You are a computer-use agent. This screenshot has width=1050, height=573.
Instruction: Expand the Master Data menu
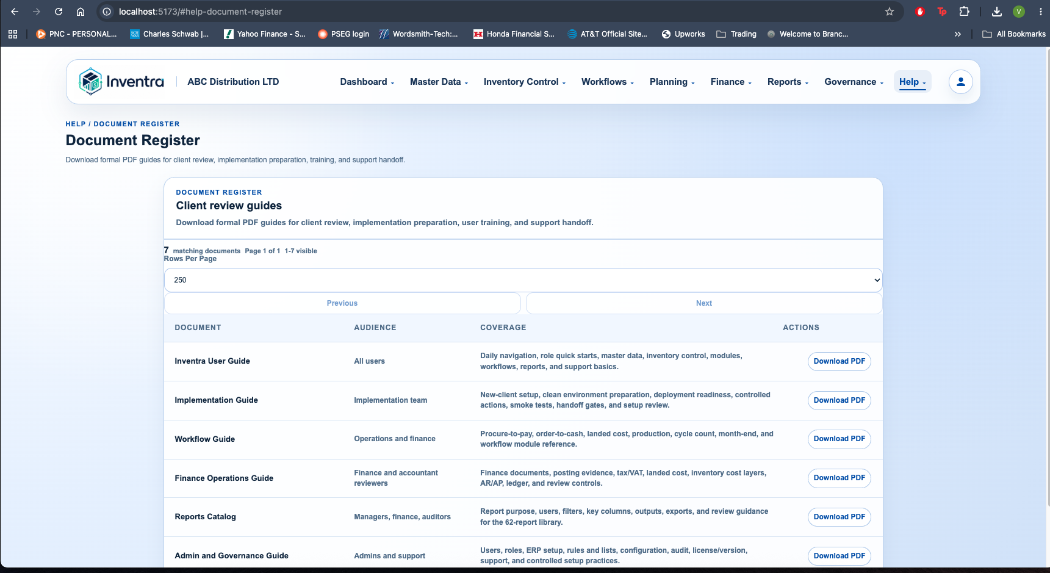click(x=439, y=82)
